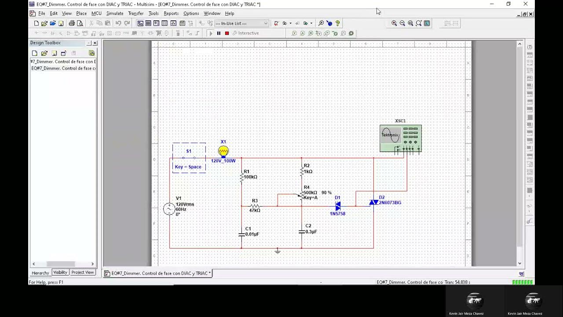Open the Transfer menu
The image size is (563, 317).
coord(136,14)
